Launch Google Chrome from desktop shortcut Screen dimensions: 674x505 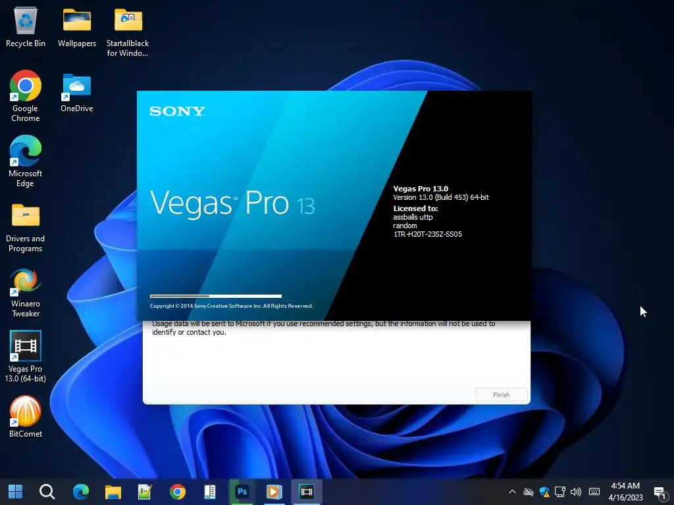tap(26, 96)
